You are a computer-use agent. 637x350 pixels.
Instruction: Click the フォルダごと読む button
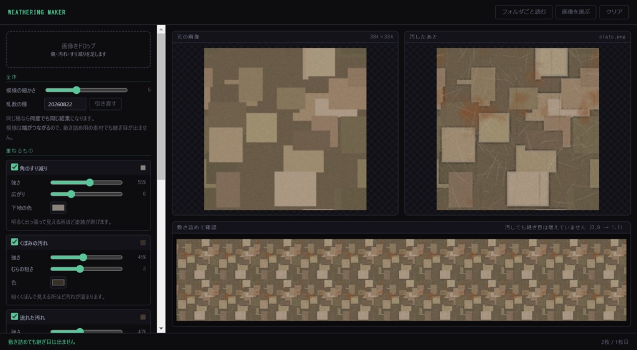click(x=523, y=12)
